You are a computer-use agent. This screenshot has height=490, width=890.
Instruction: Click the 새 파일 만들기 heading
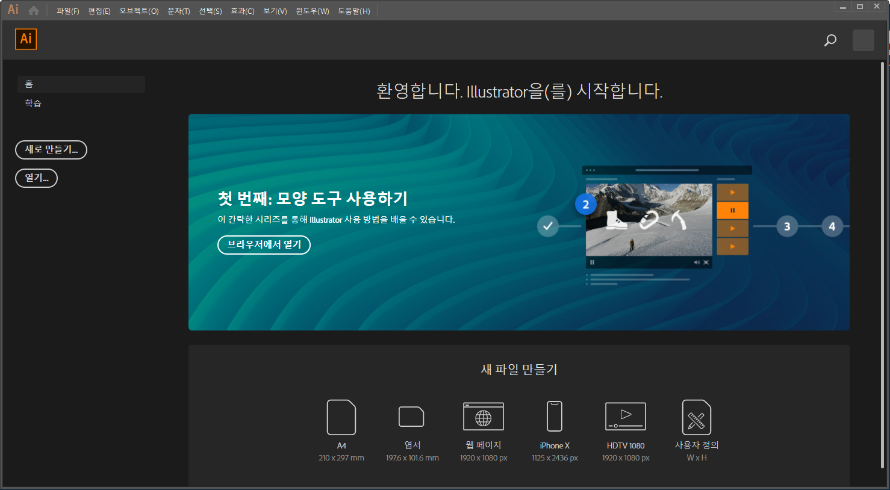[x=519, y=370]
